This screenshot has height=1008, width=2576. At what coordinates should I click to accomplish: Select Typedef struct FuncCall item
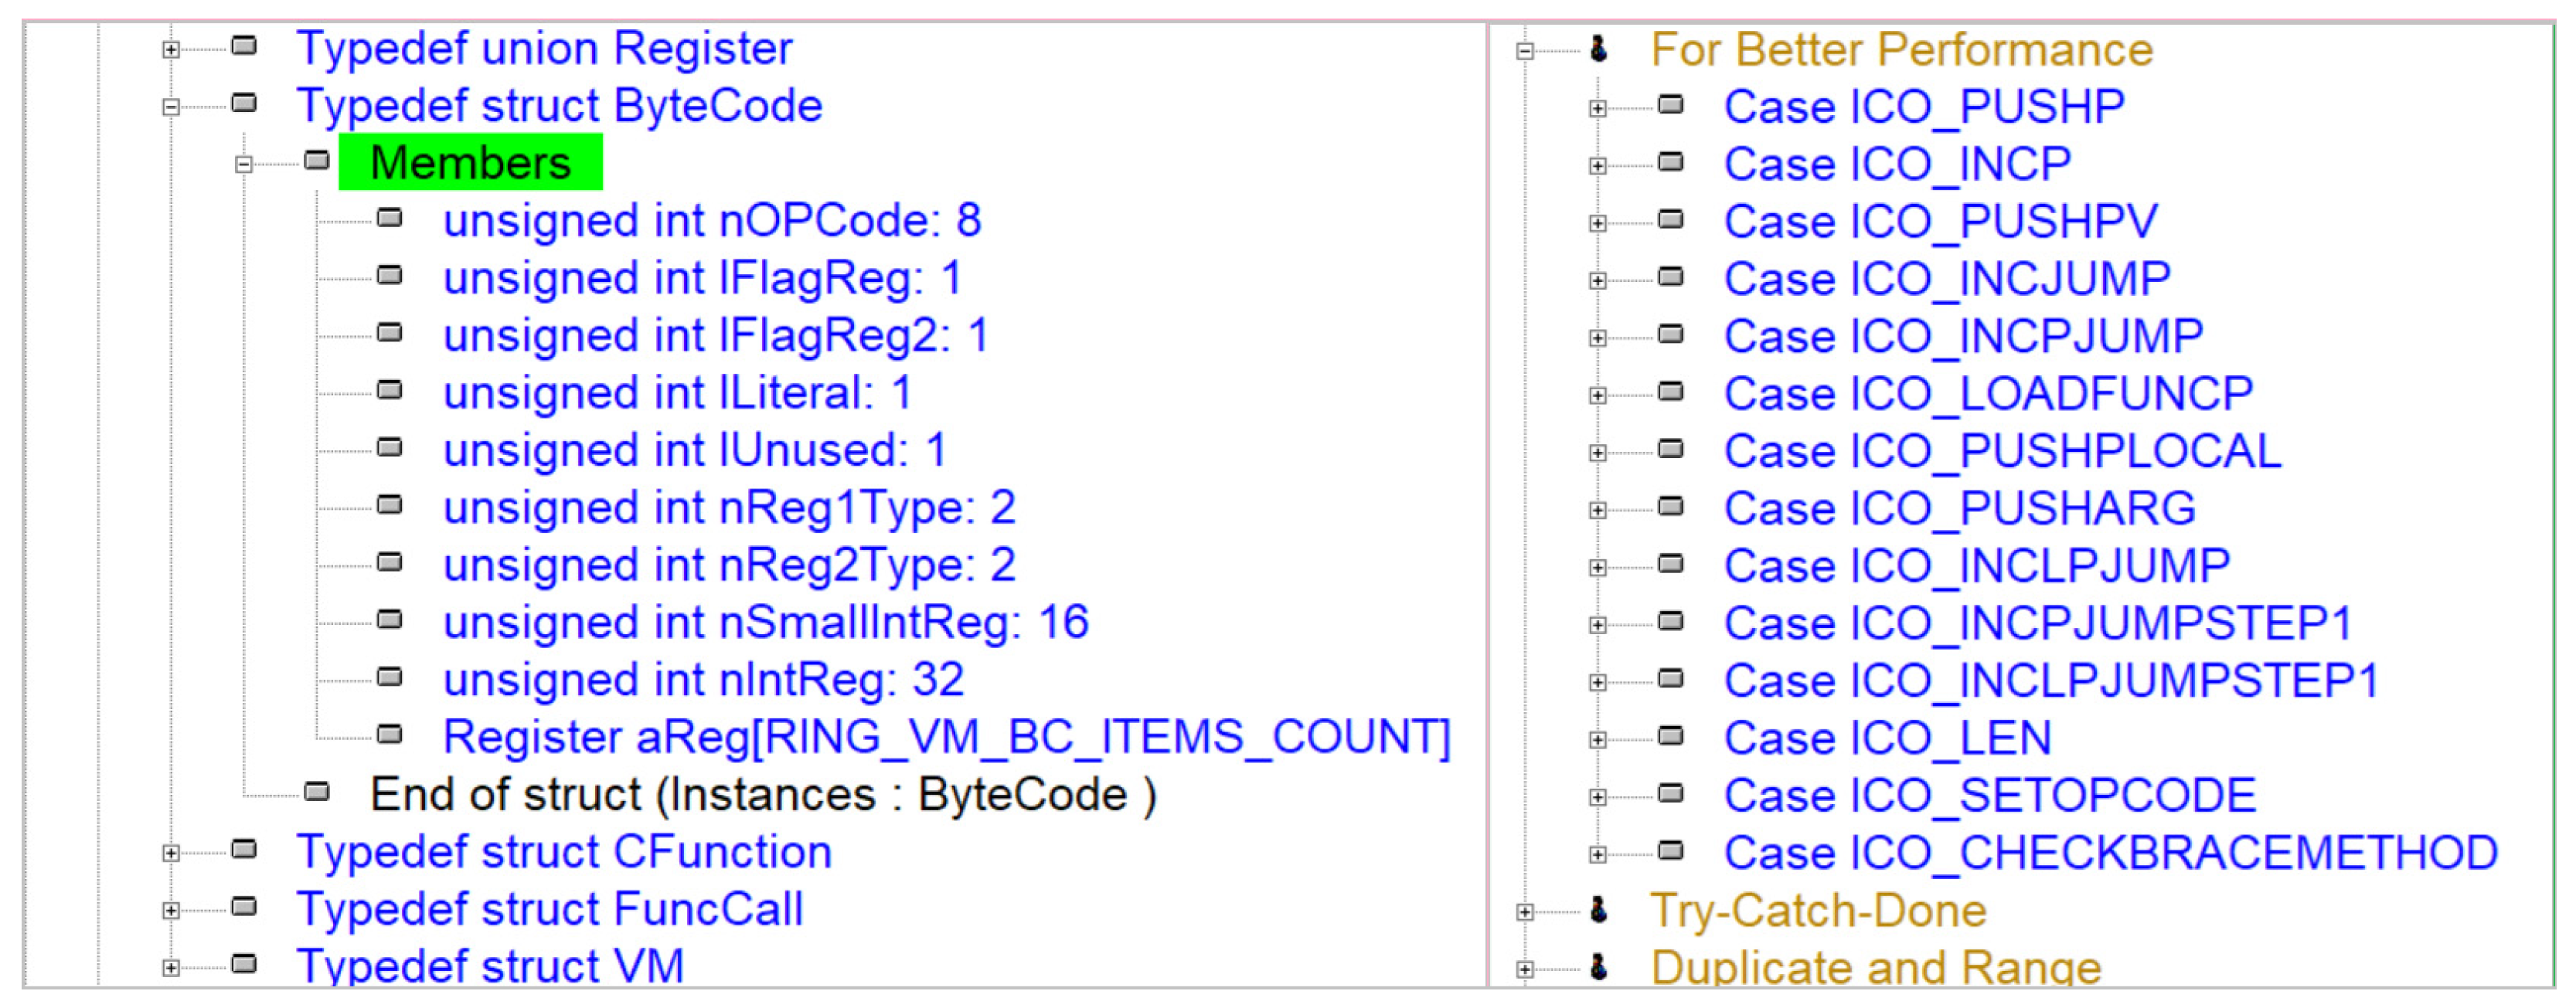point(549,909)
